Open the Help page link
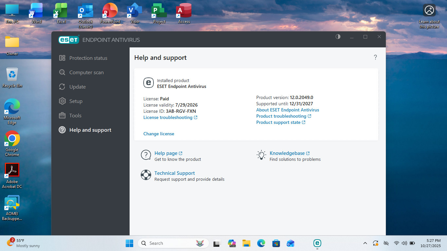 tap(168, 153)
